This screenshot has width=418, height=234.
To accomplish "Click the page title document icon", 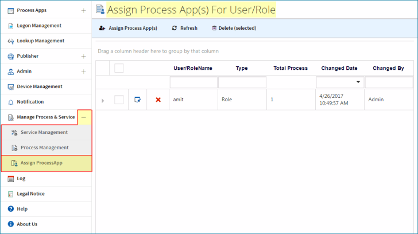I will (x=100, y=9).
